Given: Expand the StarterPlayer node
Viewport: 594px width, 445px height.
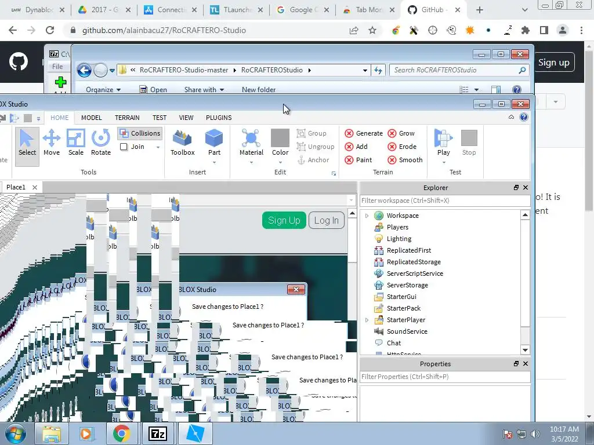Looking at the screenshot, I should pyautogui.click(x=367, y=320).
